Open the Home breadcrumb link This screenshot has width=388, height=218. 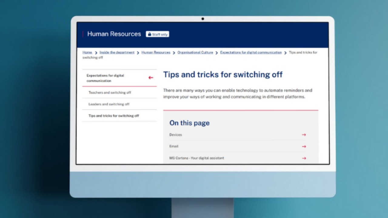[x=87, y=52]
